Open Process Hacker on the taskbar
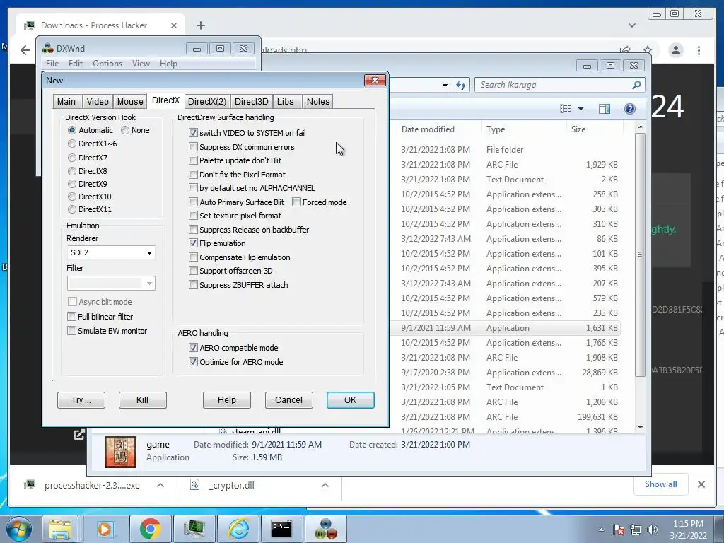The height and width of the screenshot is (543, 724). pyautogui.click(x=194, y=529)
